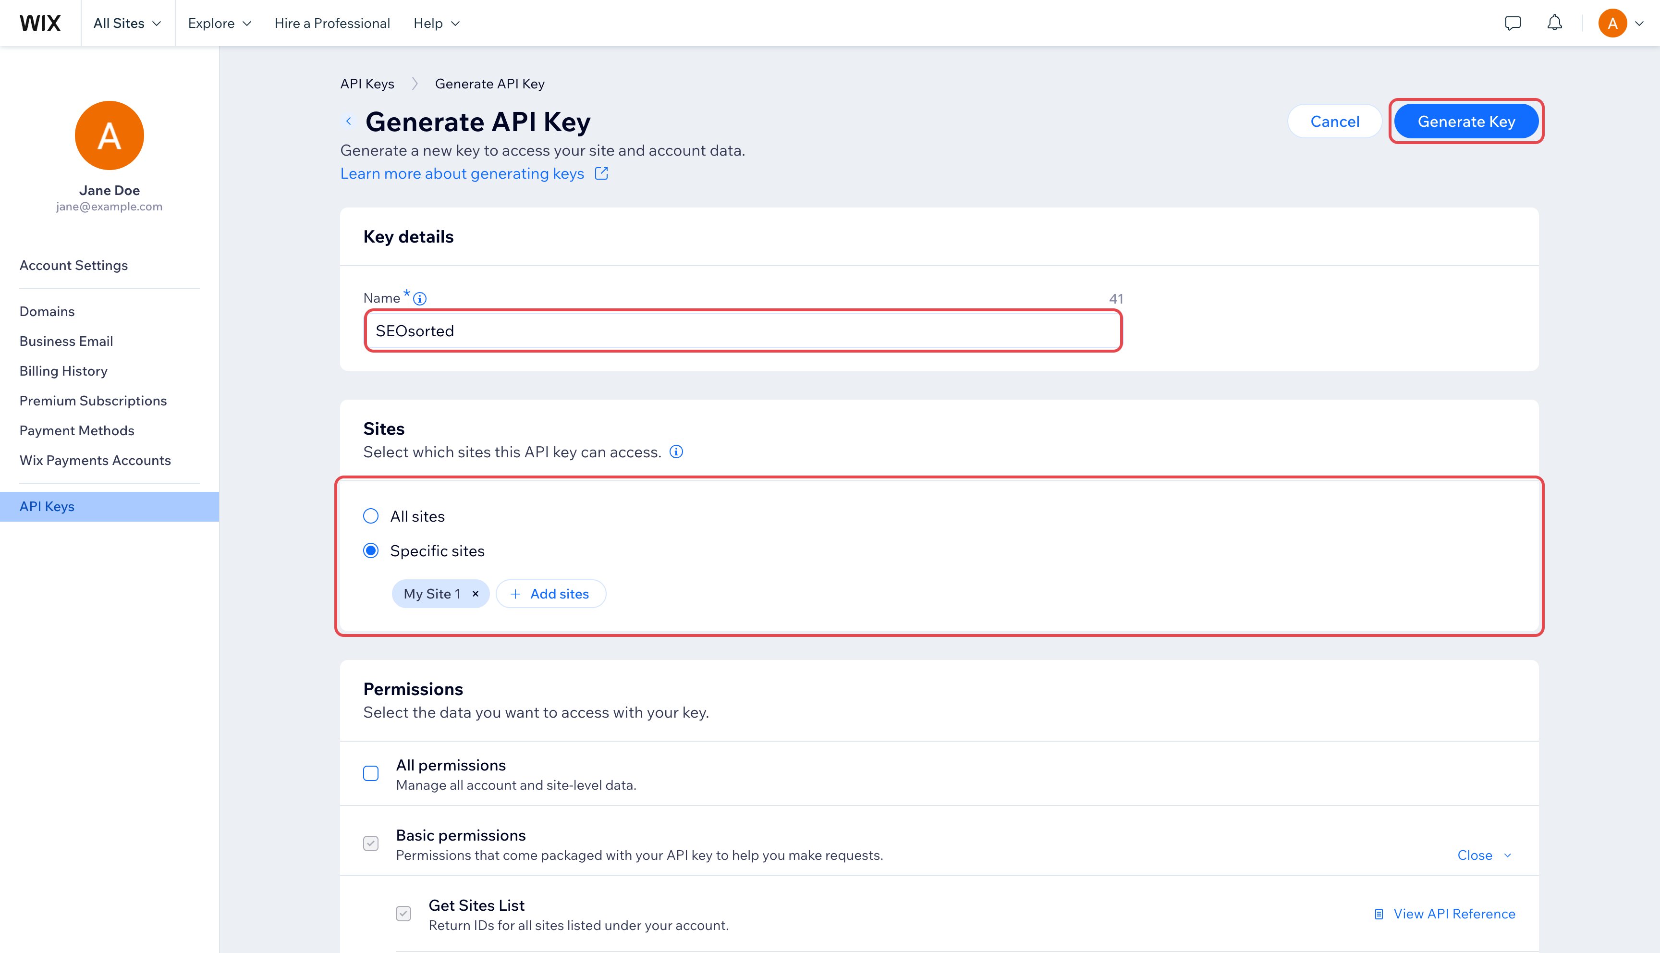Open Business Email in sidebar

pyautogui.click(x=66, y=341)
